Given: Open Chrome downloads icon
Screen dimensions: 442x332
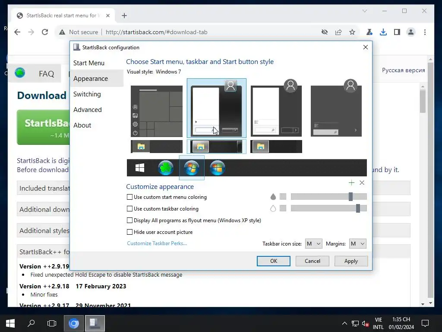Looking at the screenshot, I should tap(383, 32).
